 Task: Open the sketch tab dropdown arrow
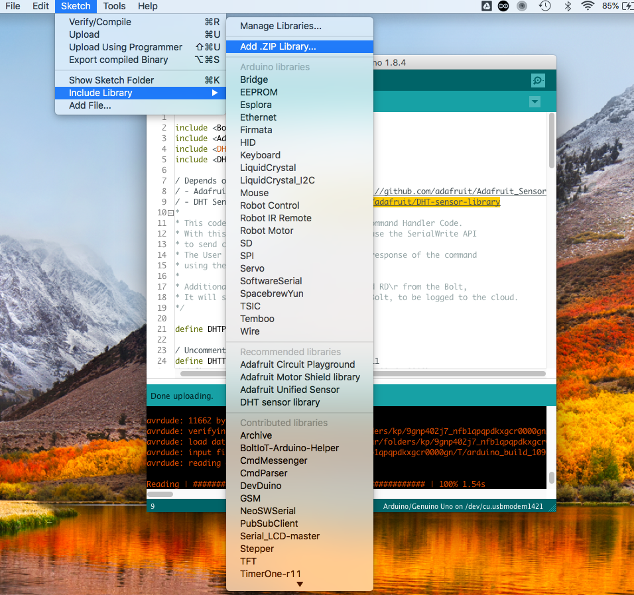tap(535, 101)
